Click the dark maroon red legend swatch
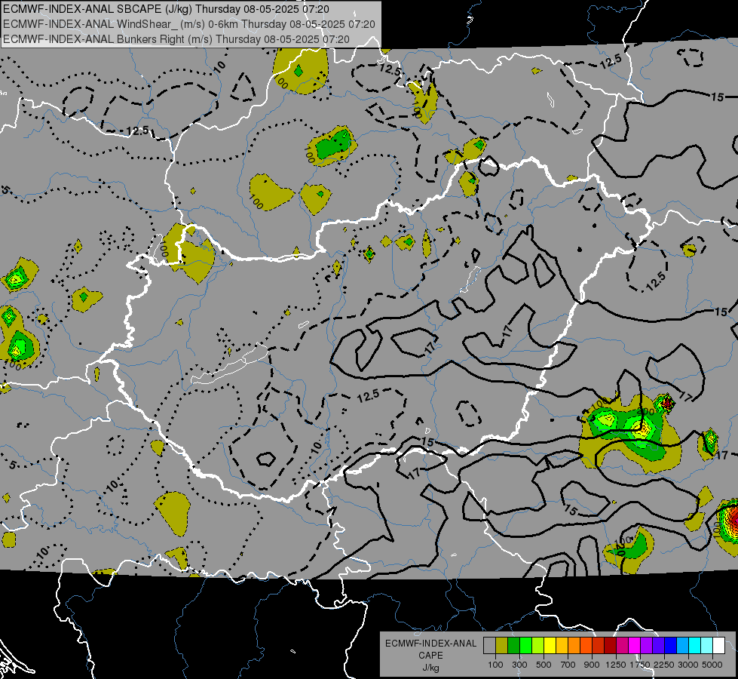Viewport: 738px width, 679px height. 611,646
